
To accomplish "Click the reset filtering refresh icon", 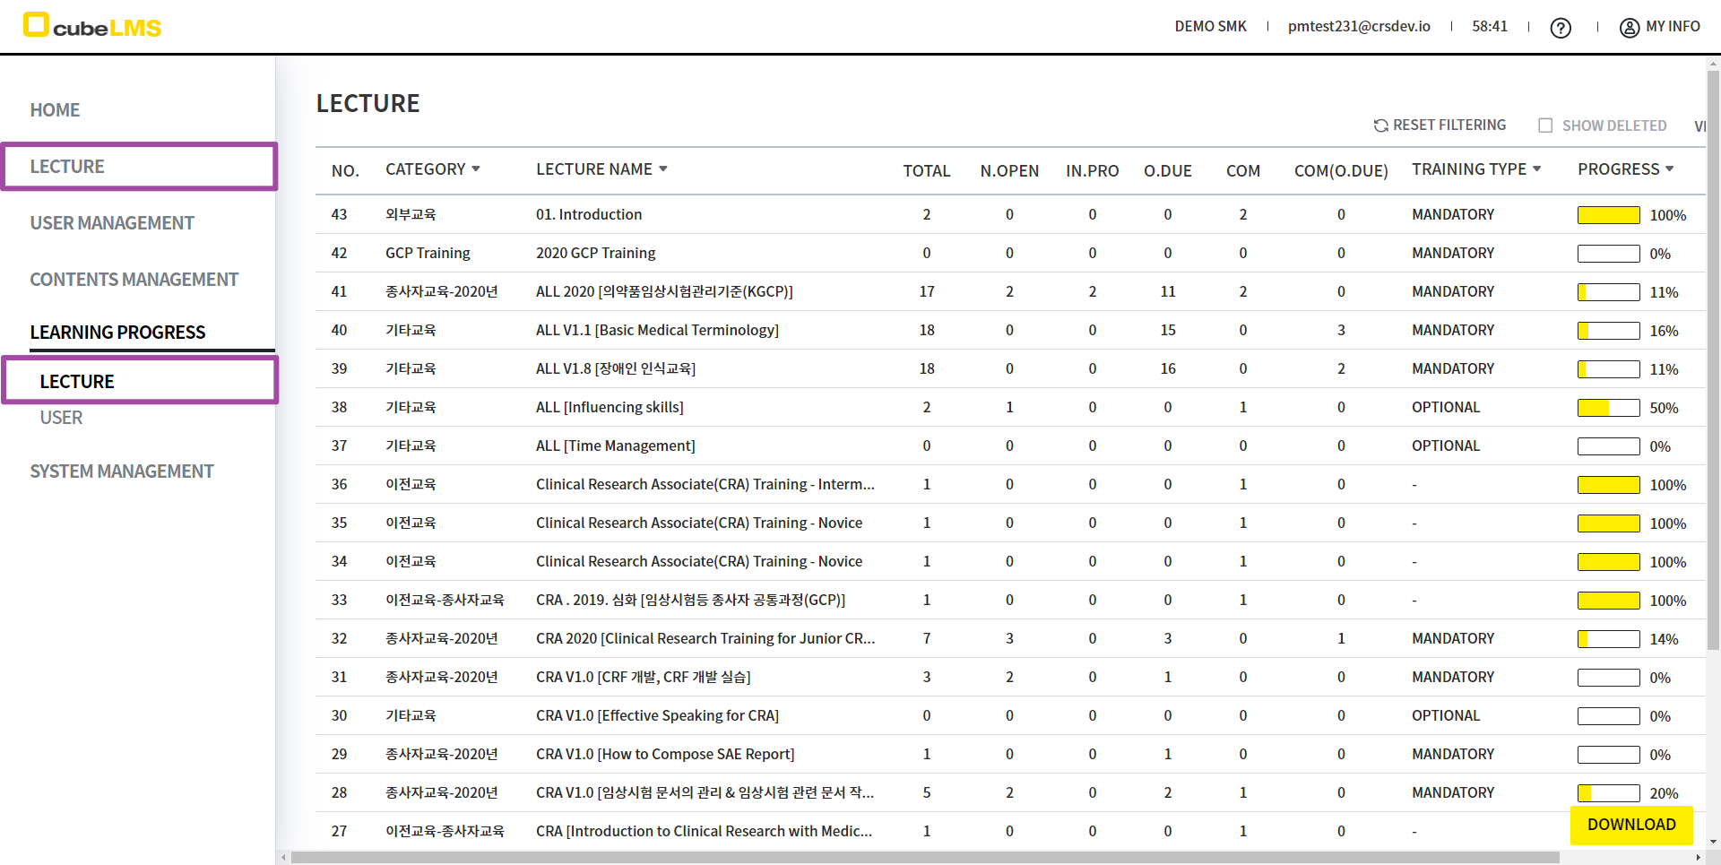I will coord(1380,125).
